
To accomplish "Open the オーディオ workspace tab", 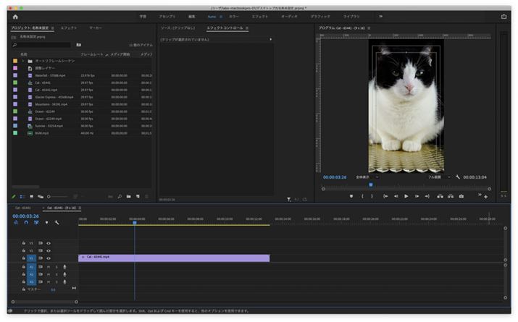I will click(289, 16).
